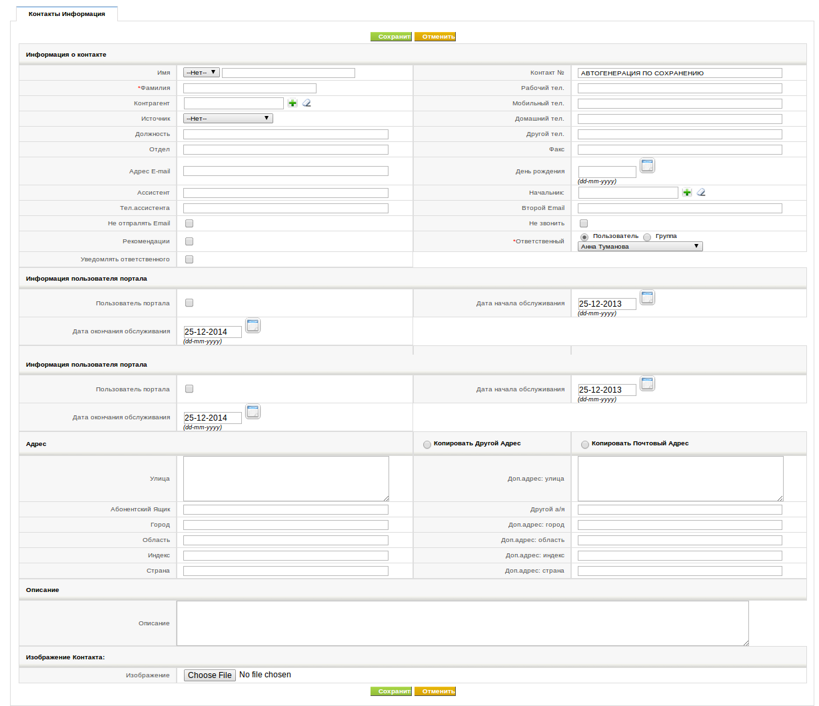Screen dimensions: 819x706
Task: Open the Имя salutation dropdown
Action: click(x=201, y=73)
